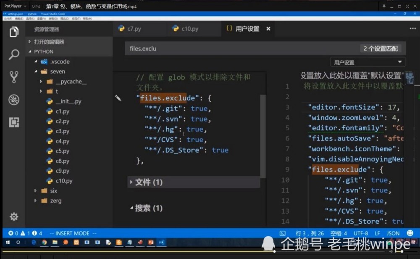Open the Explorer view in activity bar
Screen dimensions: 420x259
(x=14, y=32)
